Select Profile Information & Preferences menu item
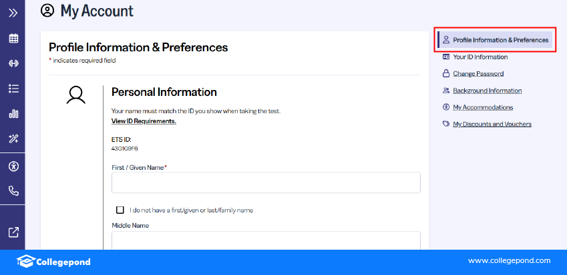The height and width of the screenshot is (275, 567). click(x=500, y=40)
